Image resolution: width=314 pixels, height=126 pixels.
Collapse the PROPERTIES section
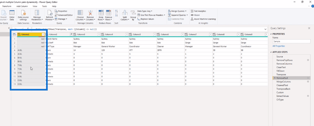(x=271, y=34)
